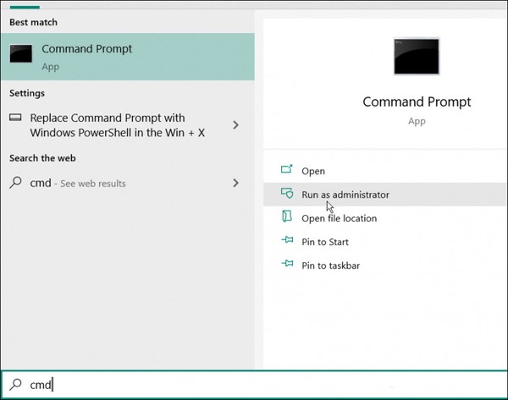Click the Run as administrator shield icon
Screen dimensions: 508x400
(x=287, y=193)
